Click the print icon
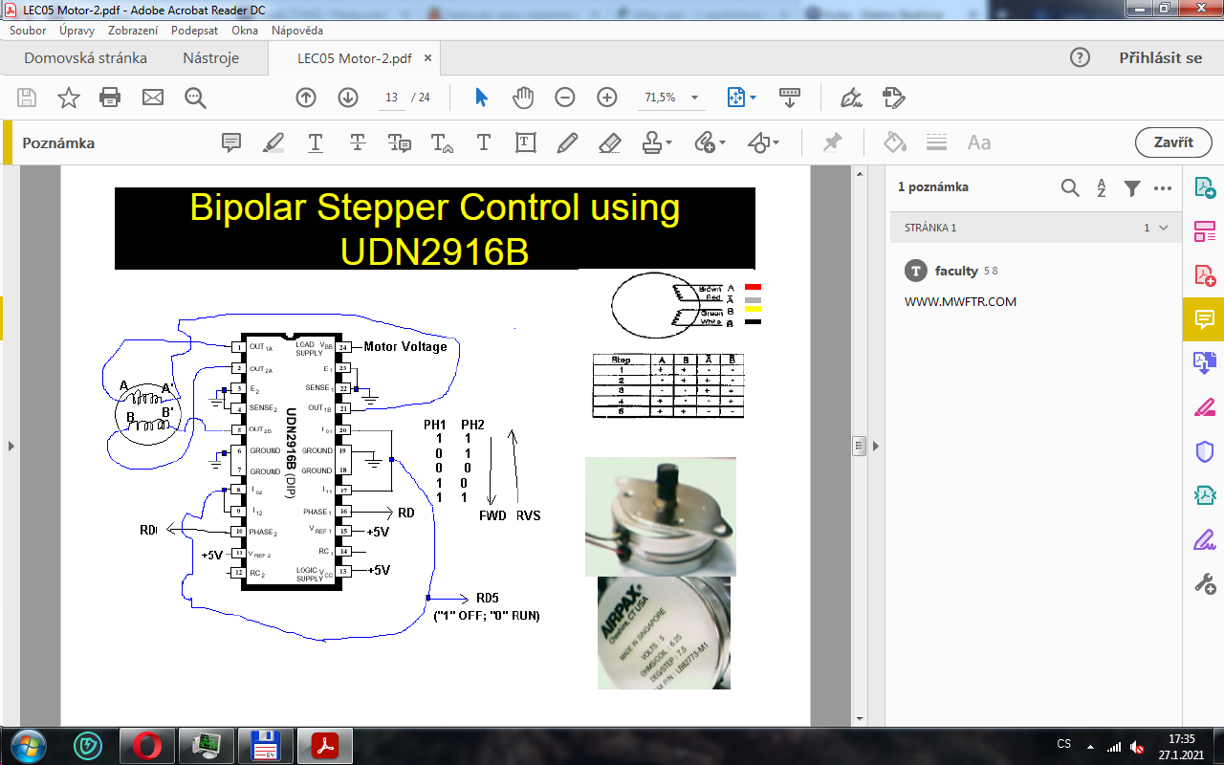The image size is (1224, 765). [x=111, y=98]
